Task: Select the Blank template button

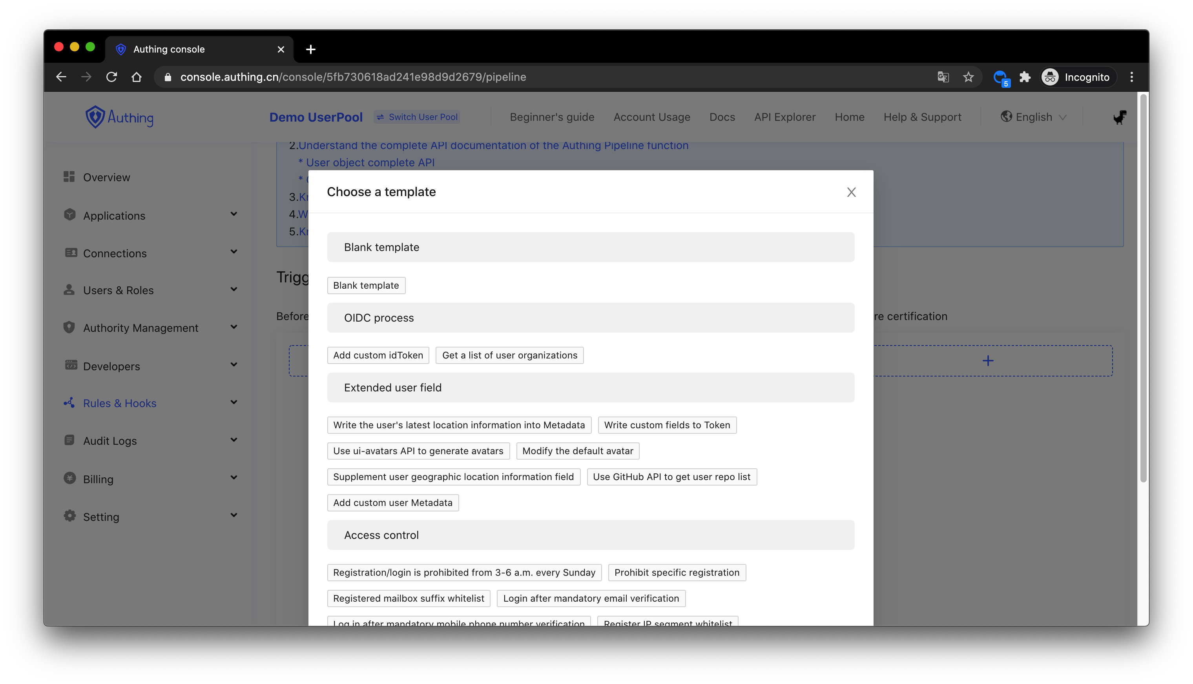Action: pyautogui.click(x=366, y=286)
